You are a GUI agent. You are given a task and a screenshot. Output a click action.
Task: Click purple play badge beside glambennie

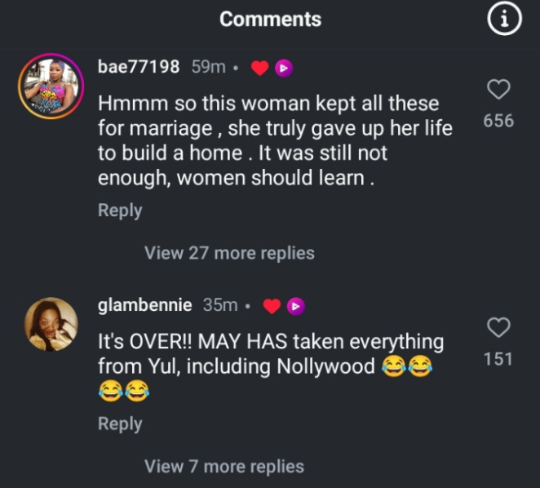pyautogui.click(x=296, y=306)
